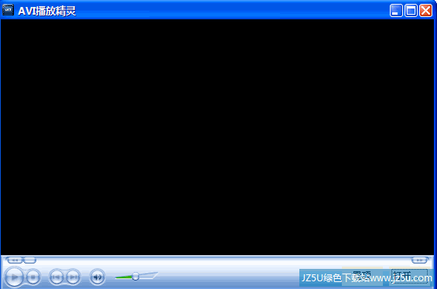Adjust the volume slider knob

(x=135, y=277)
